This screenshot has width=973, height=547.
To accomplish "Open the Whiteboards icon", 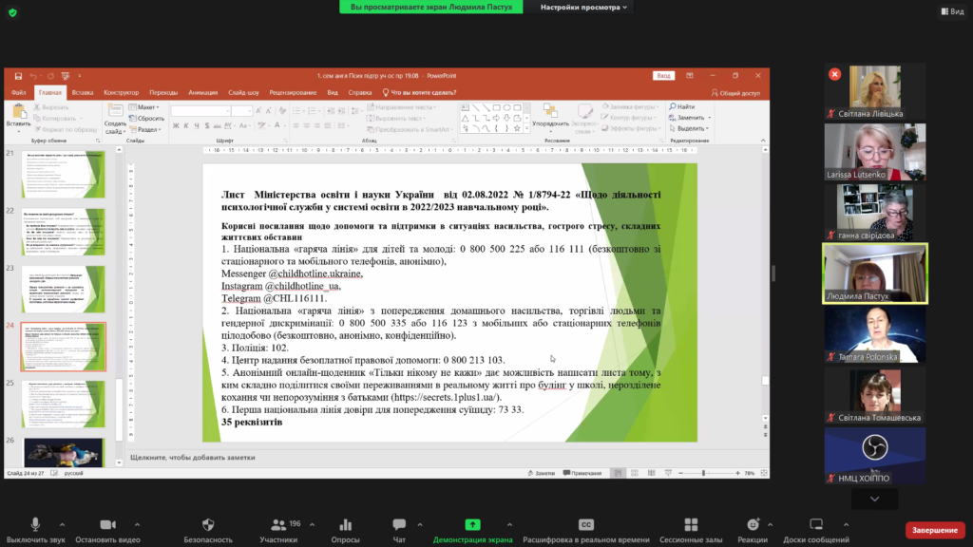I will (x=816, y=524).
